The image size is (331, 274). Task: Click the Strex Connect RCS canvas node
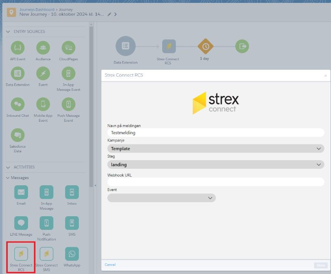coord(169,46)
